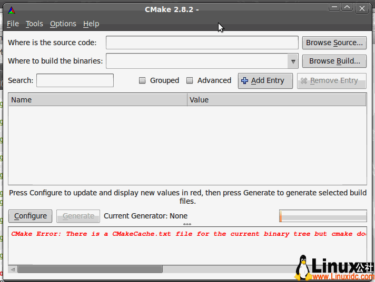Focus the Search input field
The width and height of the screenshot is (375, 282).
(75, 80)
